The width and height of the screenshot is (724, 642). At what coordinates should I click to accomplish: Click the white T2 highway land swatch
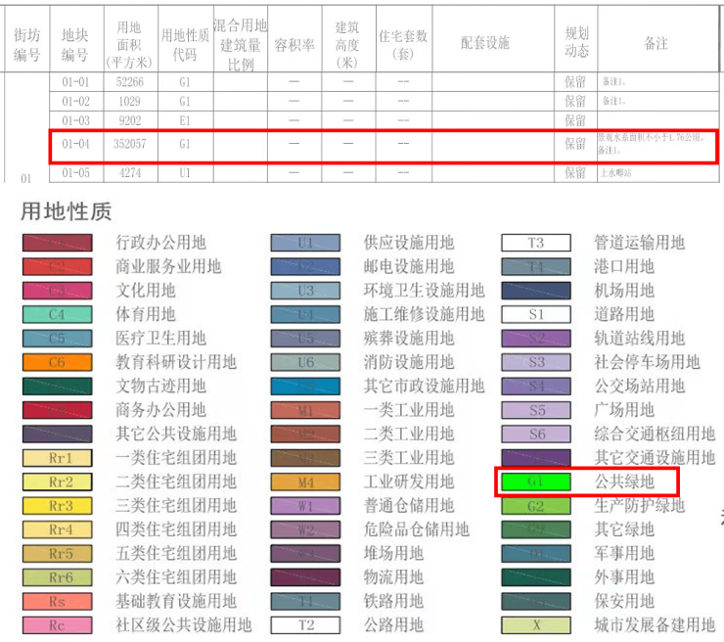[x=305, y=624]
